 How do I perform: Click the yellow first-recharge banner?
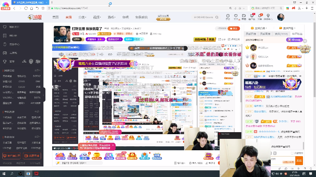tap(205, 39)
